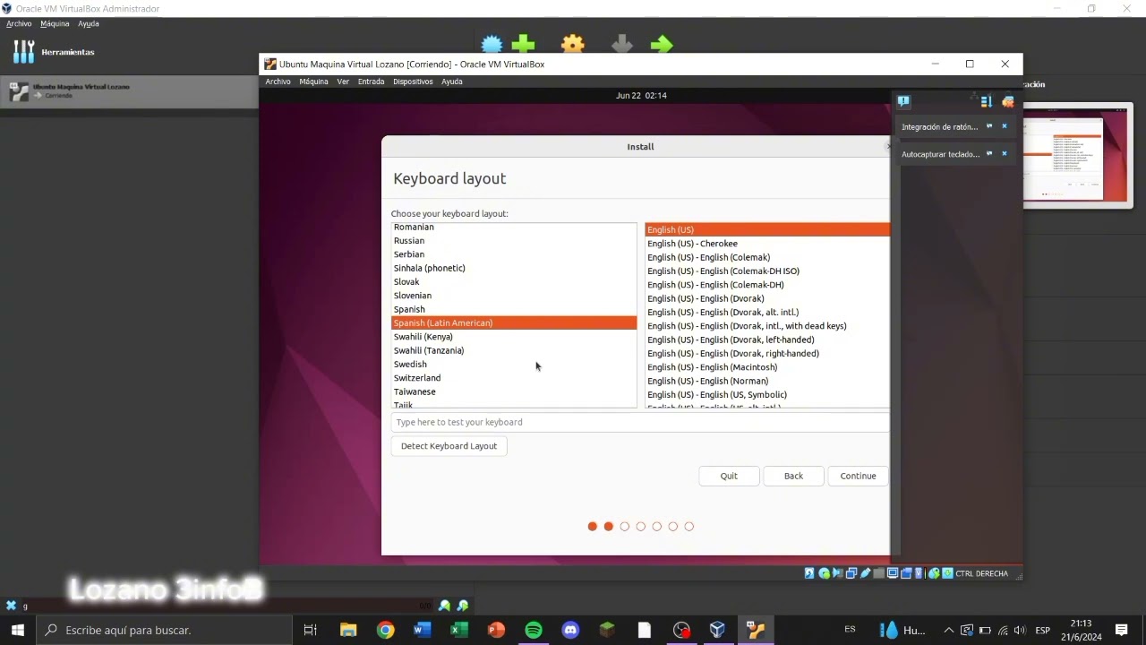Select Ubuntu Maquina Virtual Lozano VM entry

tap(130, 91)
